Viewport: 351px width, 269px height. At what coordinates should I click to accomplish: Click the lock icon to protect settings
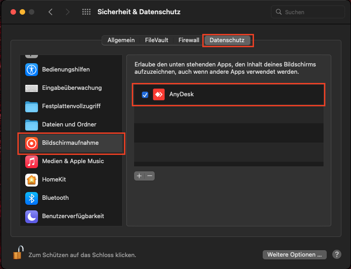tap(18, 253)
